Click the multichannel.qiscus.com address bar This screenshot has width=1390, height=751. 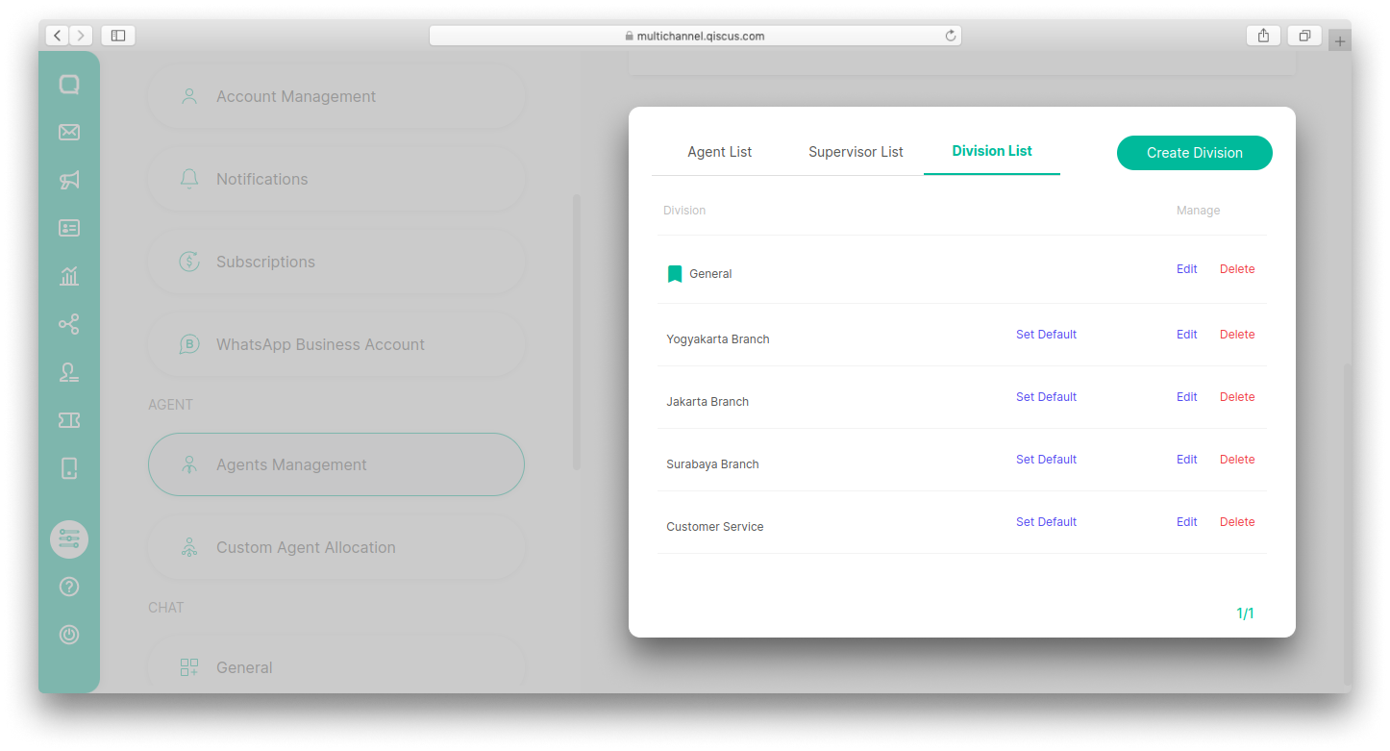point(695,36)
